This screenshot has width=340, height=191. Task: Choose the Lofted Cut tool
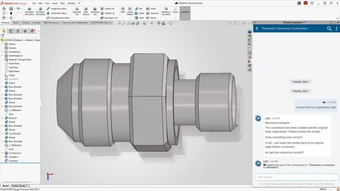coord(107,13)
